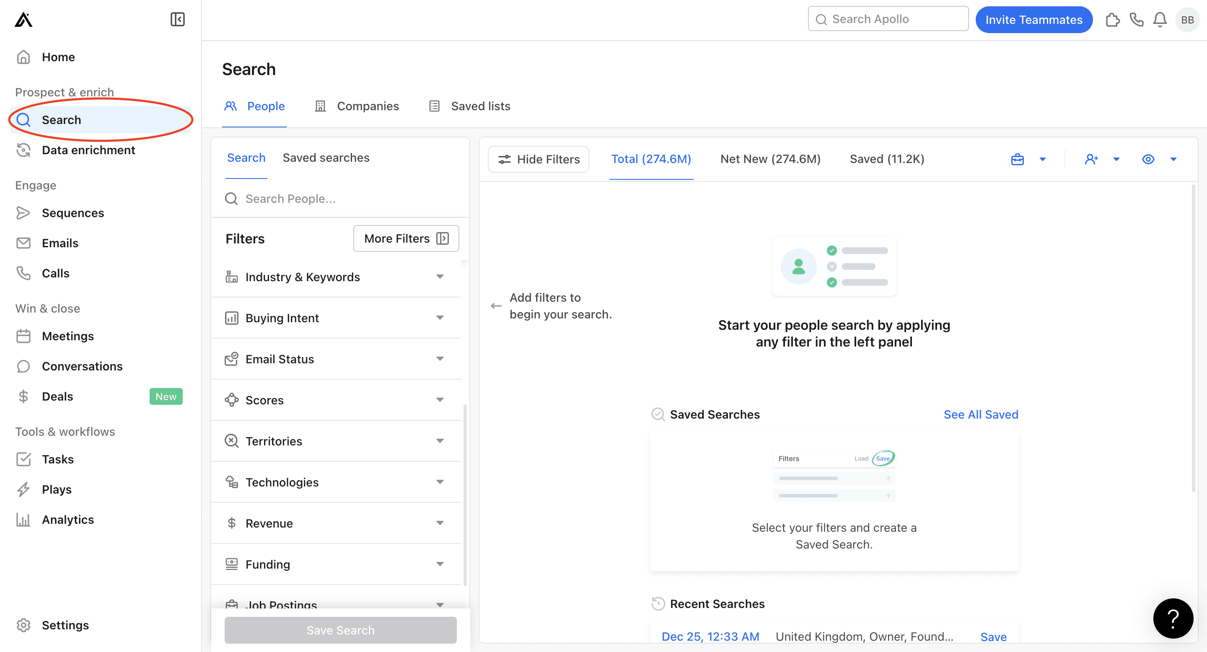The image size is (1207, 652).
Task: Click the Save Search button
Action: point(340,630)
